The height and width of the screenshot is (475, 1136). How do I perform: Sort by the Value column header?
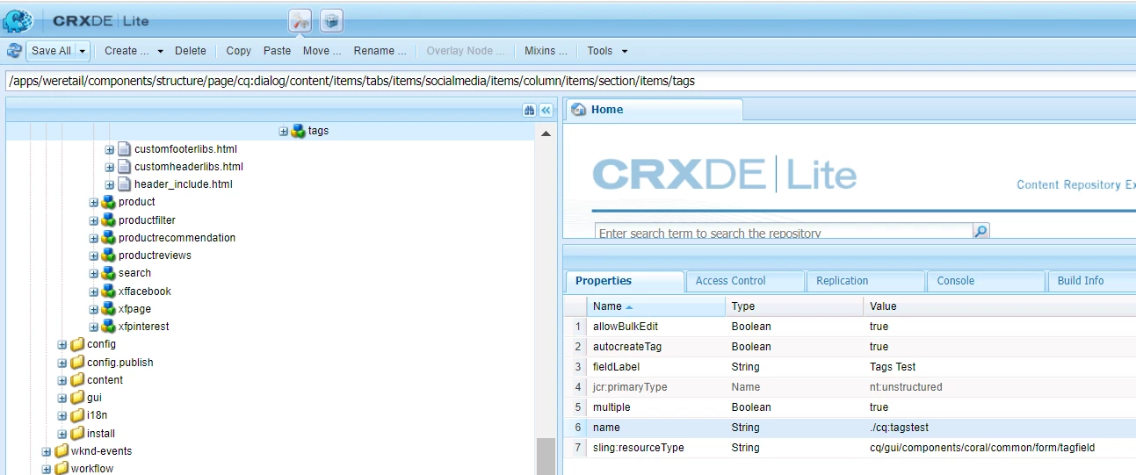[x=1000, y=306]
